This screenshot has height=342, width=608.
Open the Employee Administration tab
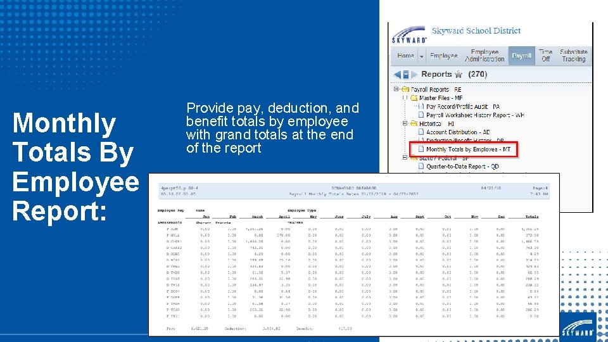484,56
